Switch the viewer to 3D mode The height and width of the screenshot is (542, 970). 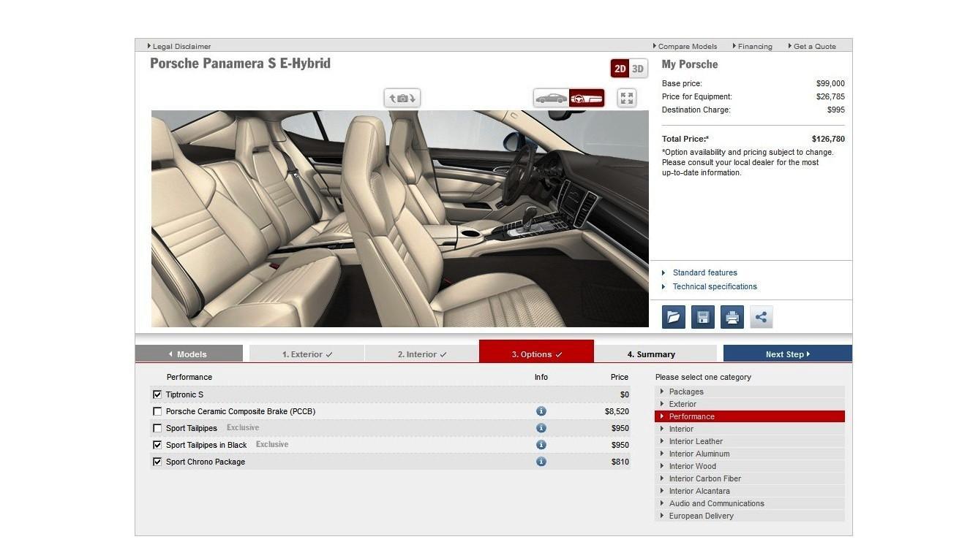pos(638,69)
